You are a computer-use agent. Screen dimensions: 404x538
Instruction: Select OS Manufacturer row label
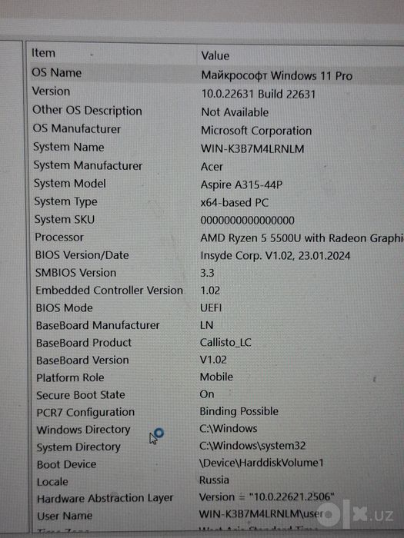point(77,129)
